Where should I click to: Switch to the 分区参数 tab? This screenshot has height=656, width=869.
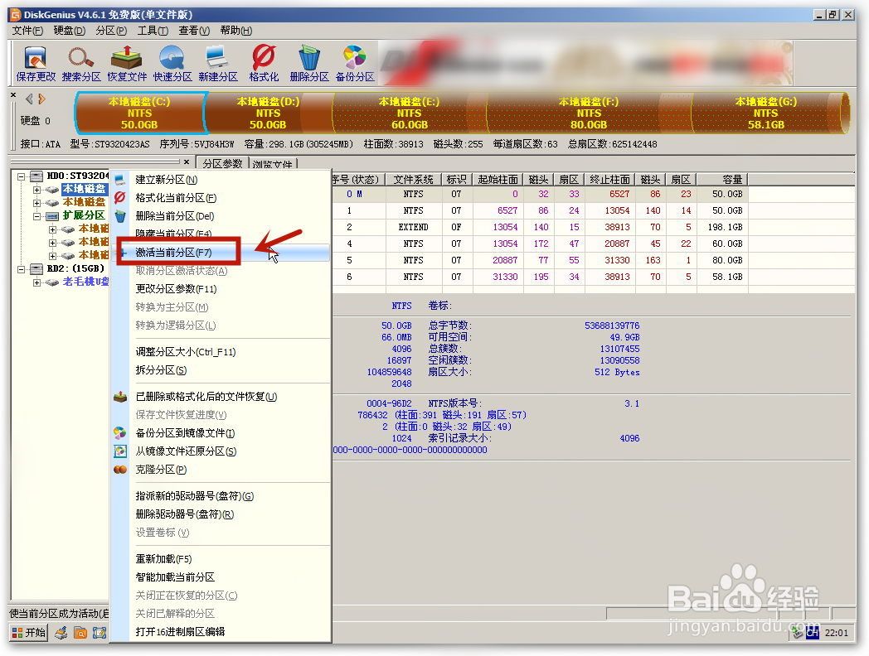(x=222, y=163)
